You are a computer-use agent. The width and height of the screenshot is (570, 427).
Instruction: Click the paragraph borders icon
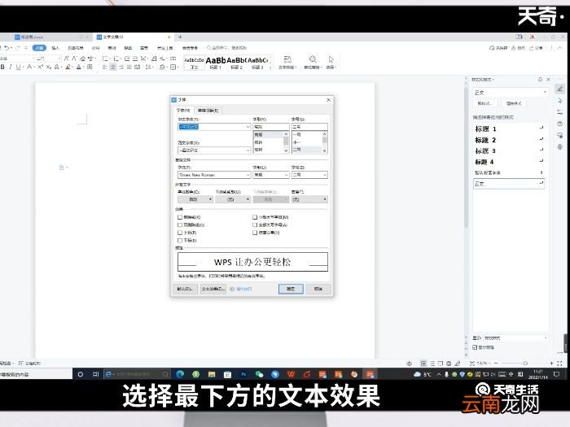point(173,67)
